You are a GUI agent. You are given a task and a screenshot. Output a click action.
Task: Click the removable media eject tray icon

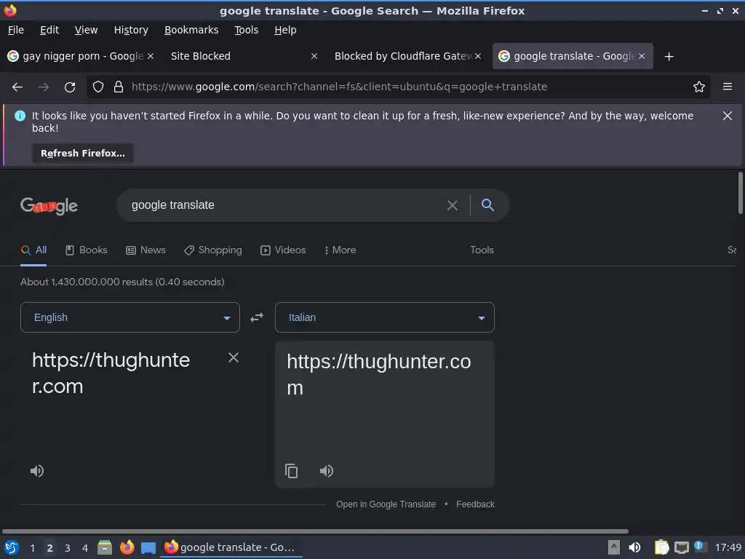tap(614, 547)
